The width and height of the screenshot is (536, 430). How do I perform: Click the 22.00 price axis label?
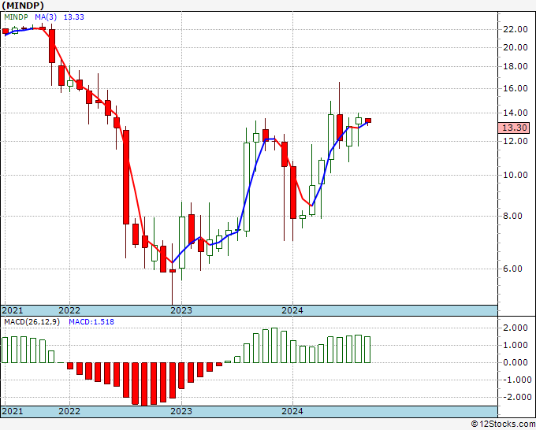[x=516, y=29]
